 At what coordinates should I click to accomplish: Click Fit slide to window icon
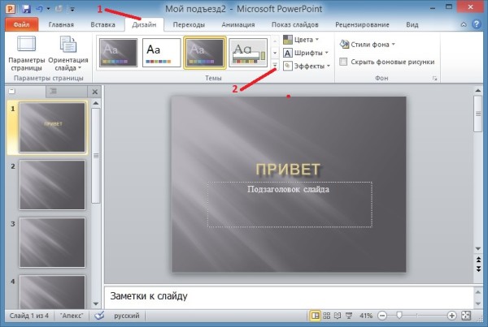[466, 316]
